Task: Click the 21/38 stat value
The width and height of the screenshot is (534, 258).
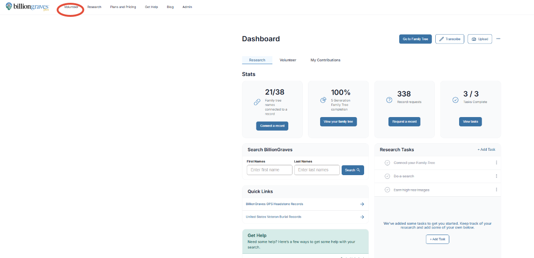Action: tap(275, 92)
